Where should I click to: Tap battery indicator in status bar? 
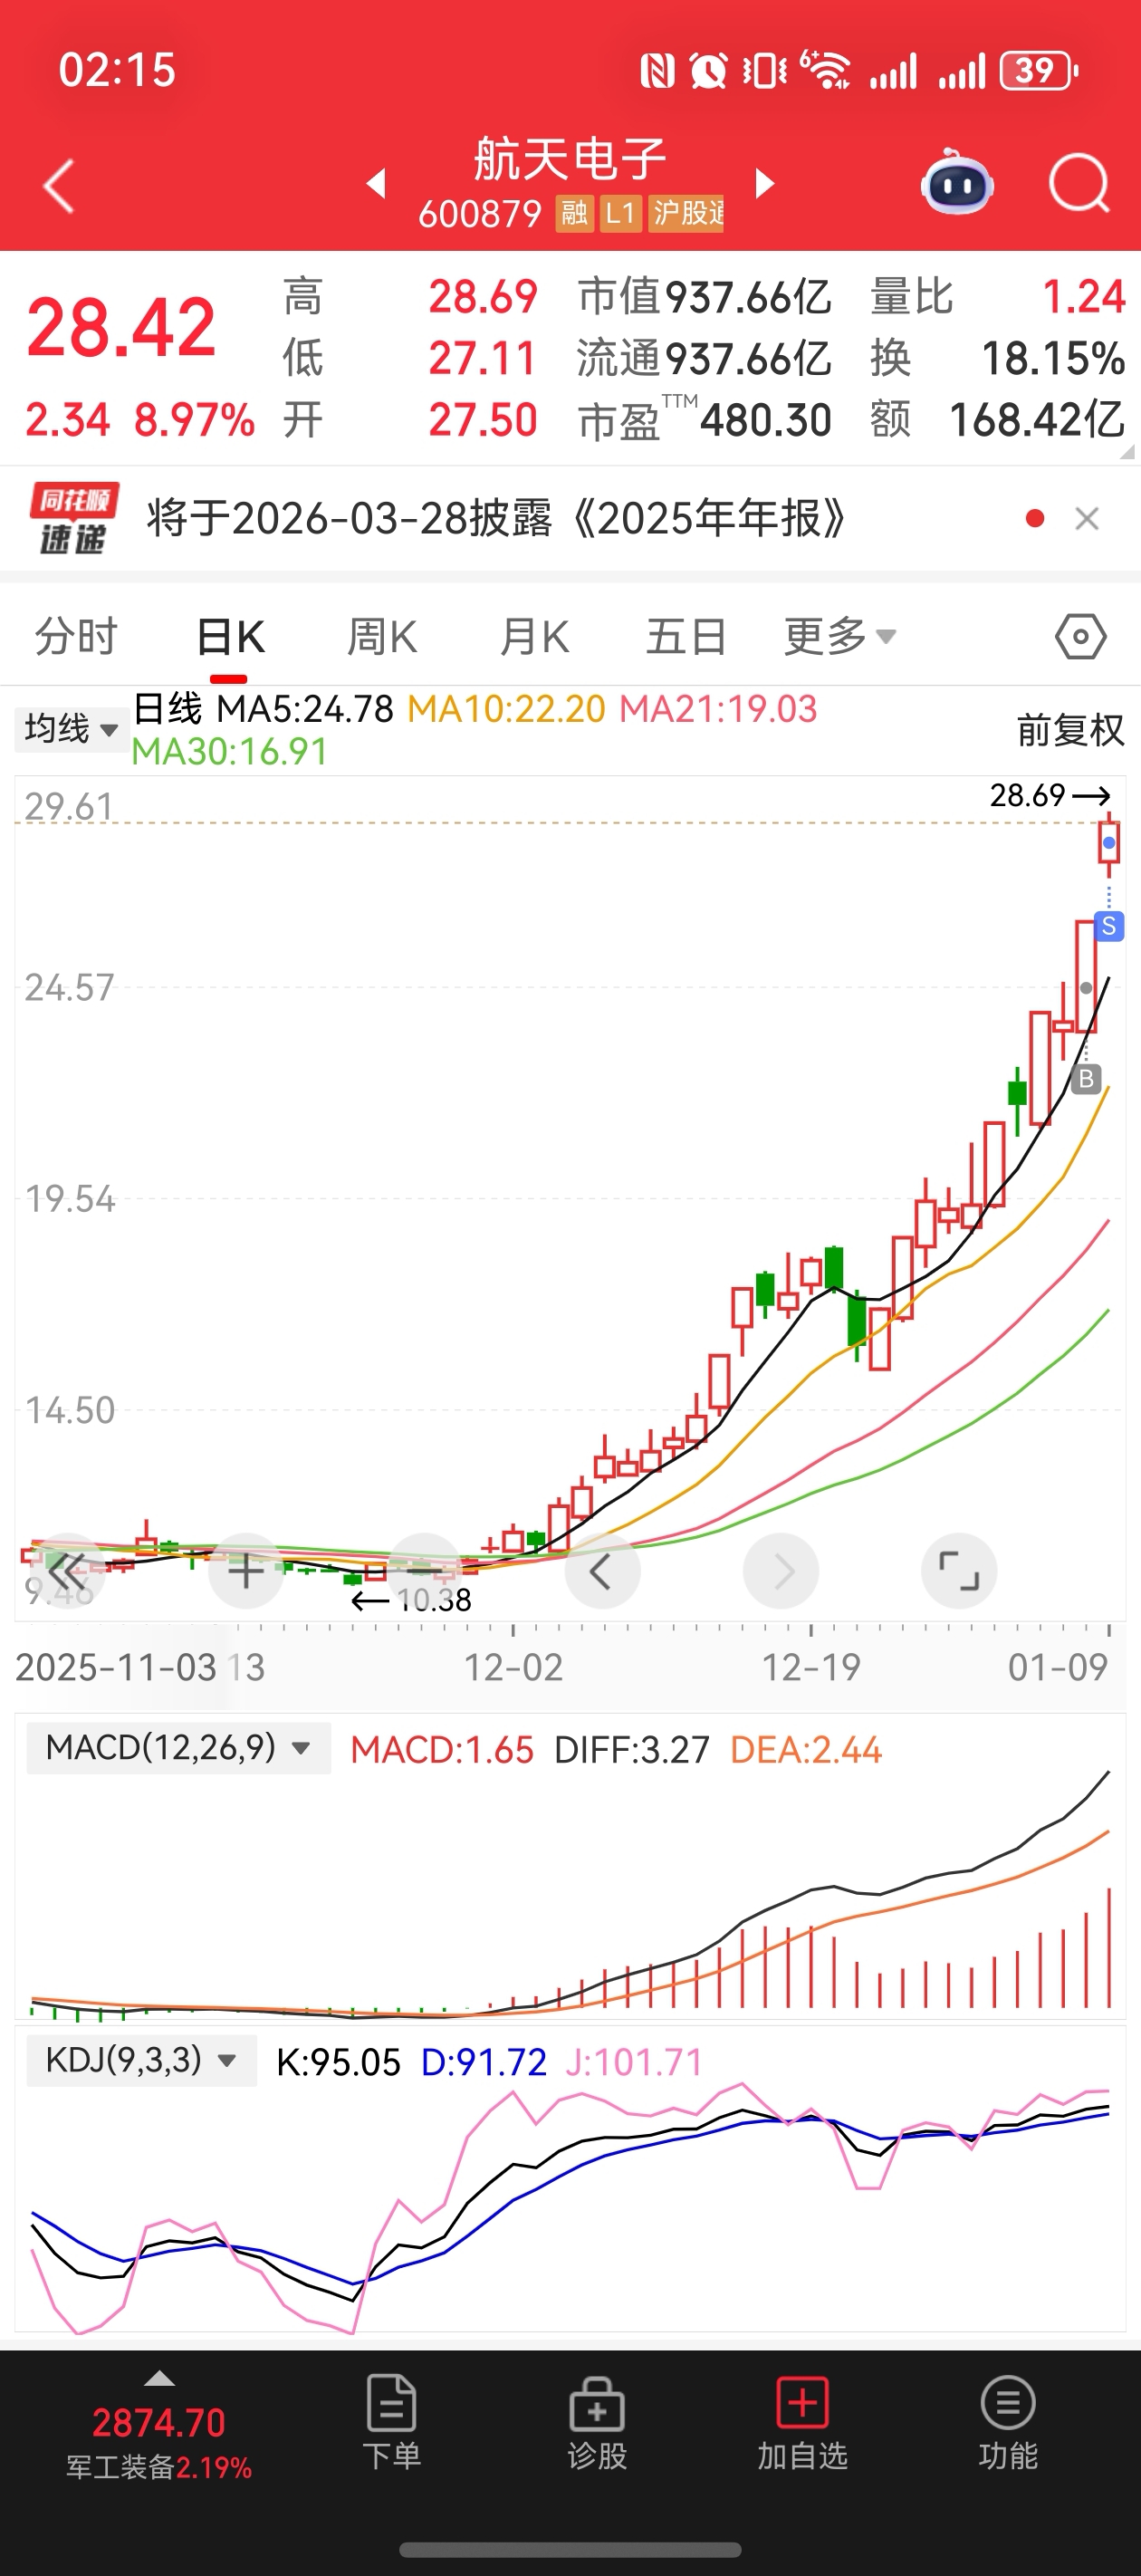1040,71
